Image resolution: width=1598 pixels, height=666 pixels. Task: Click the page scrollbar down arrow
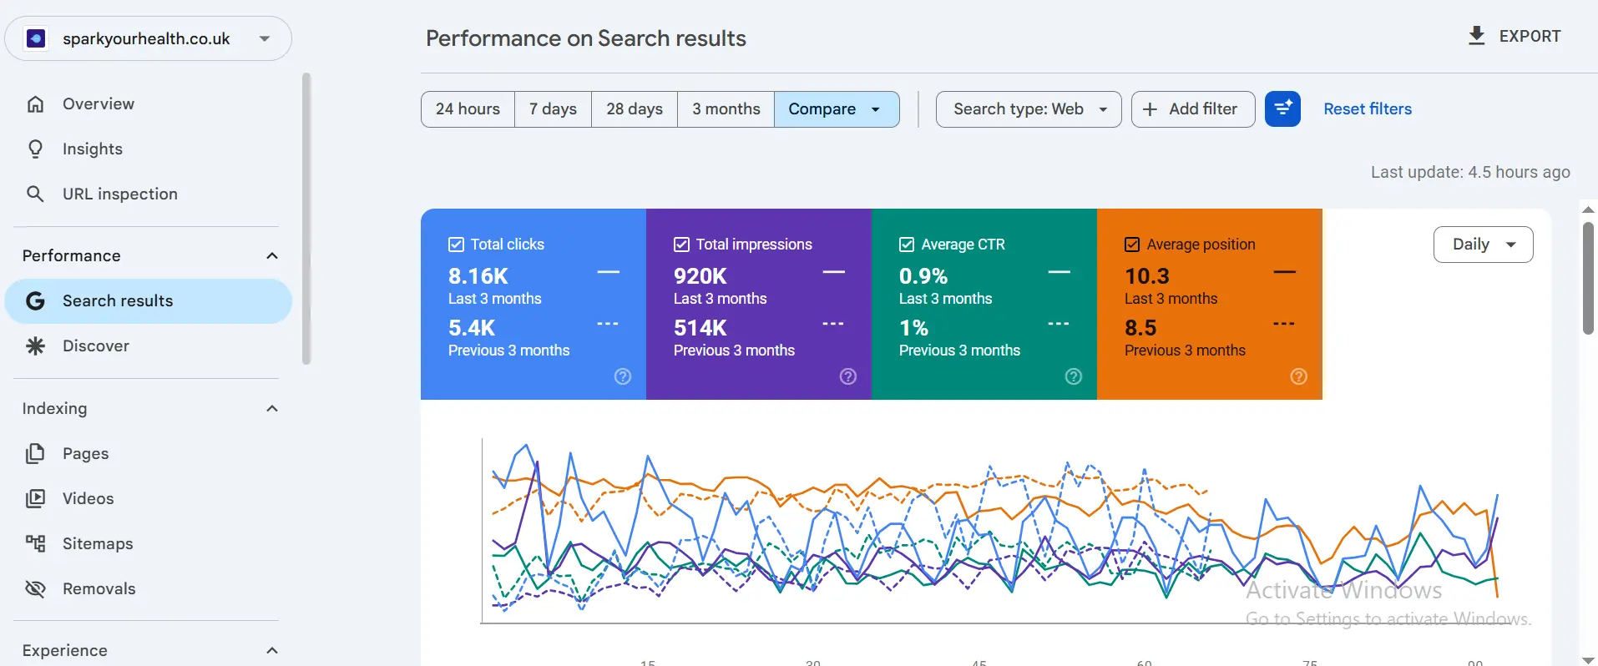[1588, 660]
